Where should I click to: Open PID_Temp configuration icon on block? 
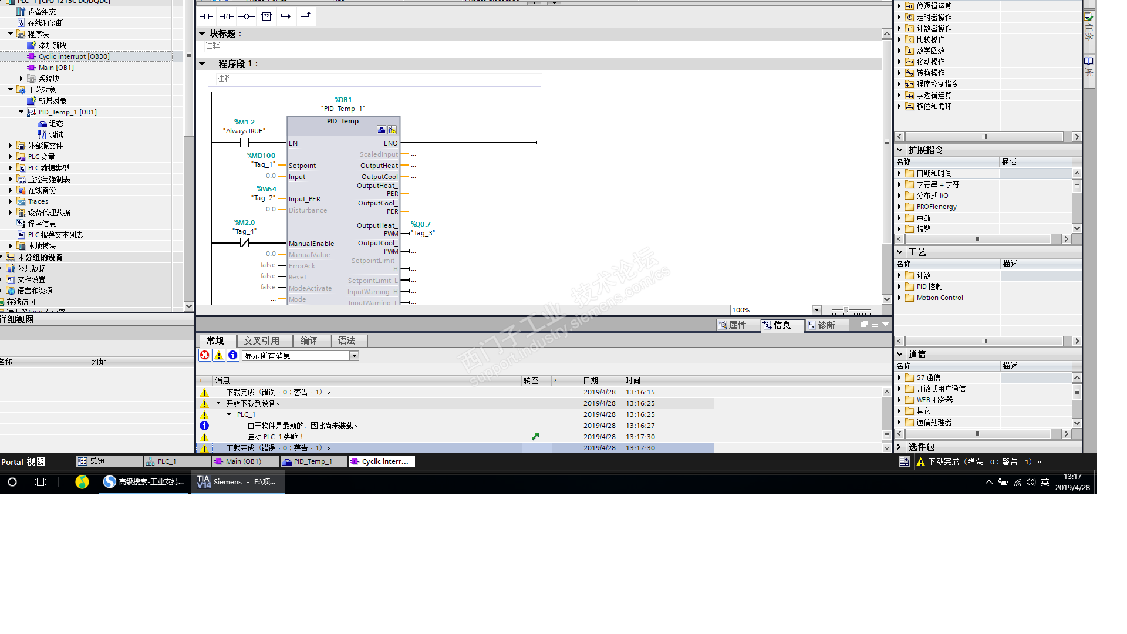click(382, 130)
